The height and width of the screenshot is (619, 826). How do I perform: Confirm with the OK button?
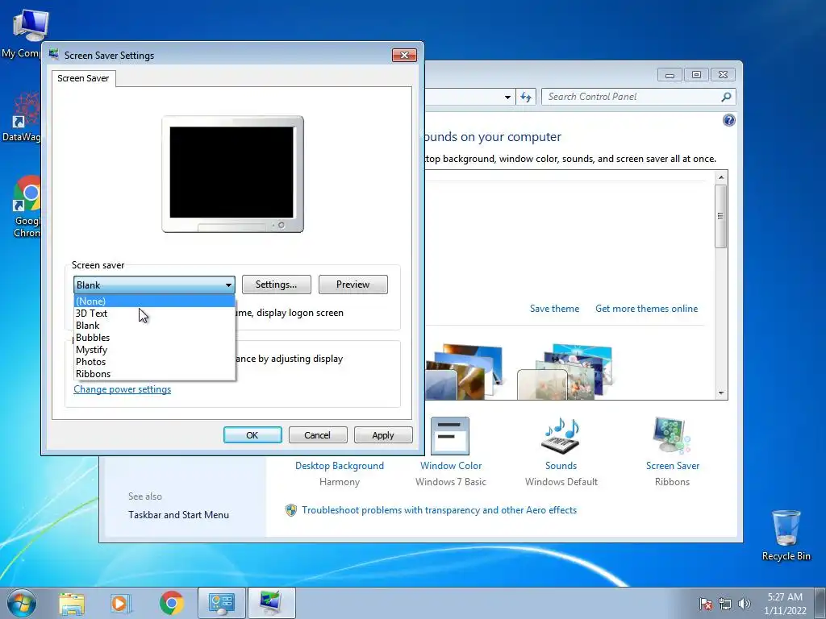tap(252, 434)
